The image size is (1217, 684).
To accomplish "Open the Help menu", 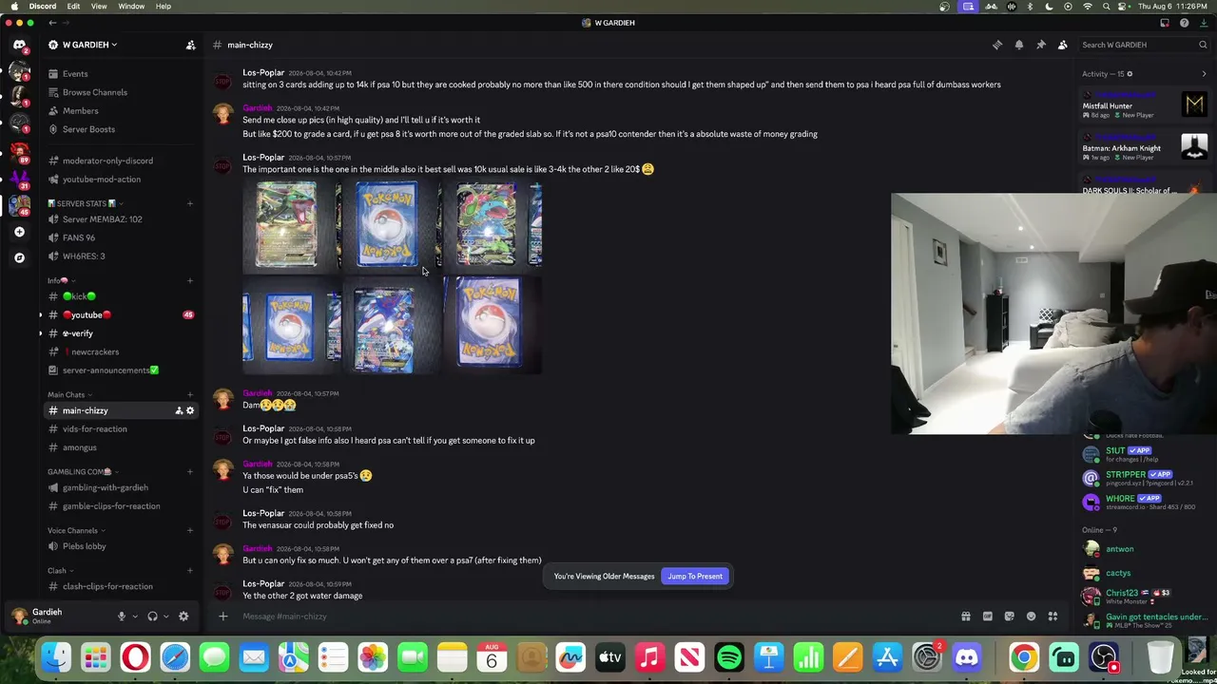I will click(x=164, y=7).
